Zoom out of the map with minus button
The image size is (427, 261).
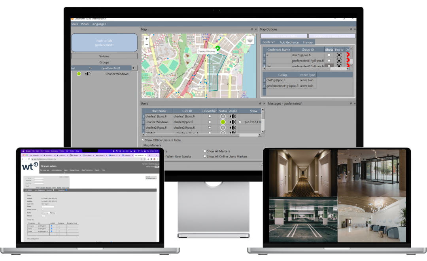click(x=147, y=45)
